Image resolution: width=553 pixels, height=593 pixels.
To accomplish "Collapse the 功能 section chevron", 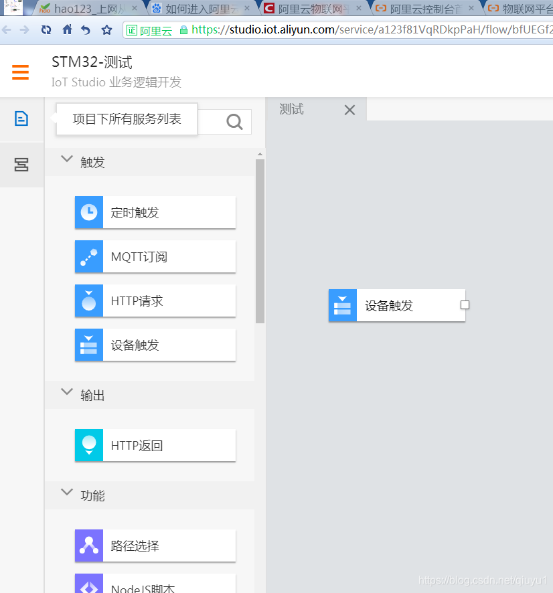I will click(67, 492).
